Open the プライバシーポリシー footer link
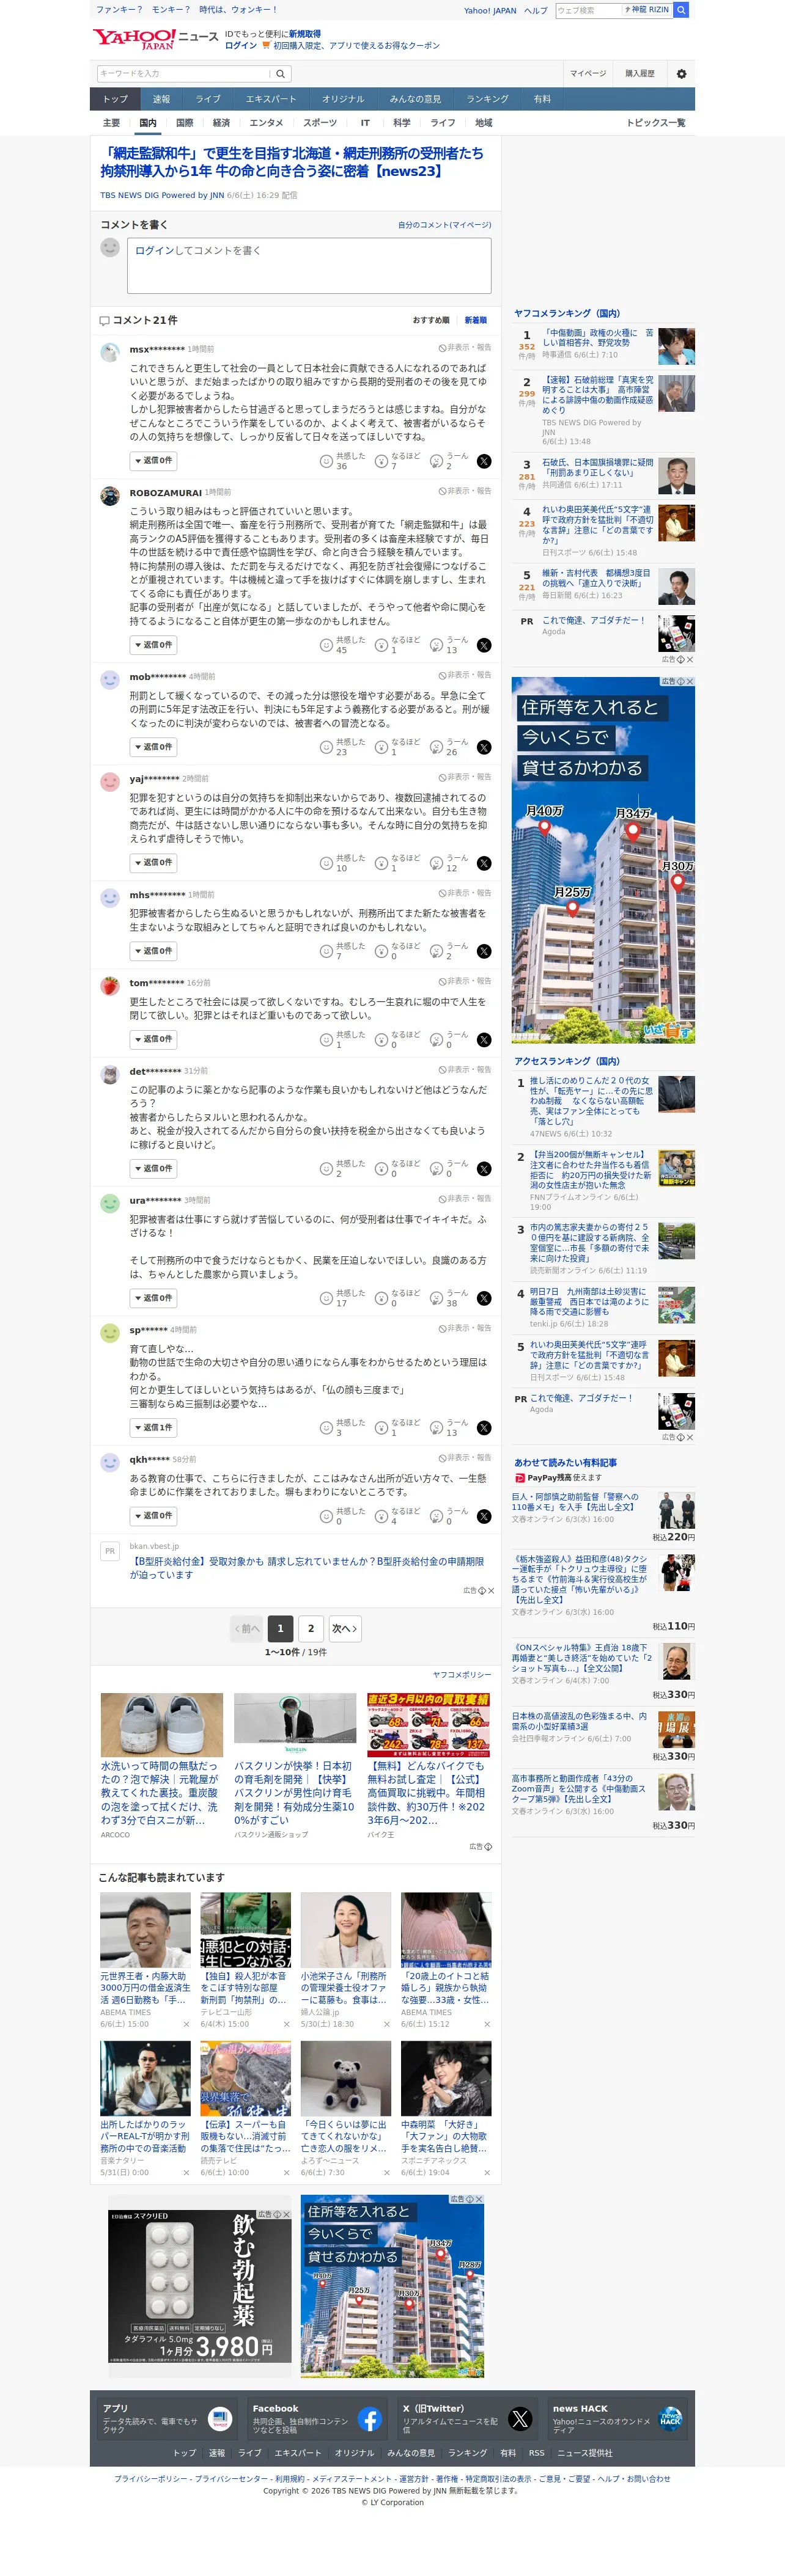 (151, 2479)
